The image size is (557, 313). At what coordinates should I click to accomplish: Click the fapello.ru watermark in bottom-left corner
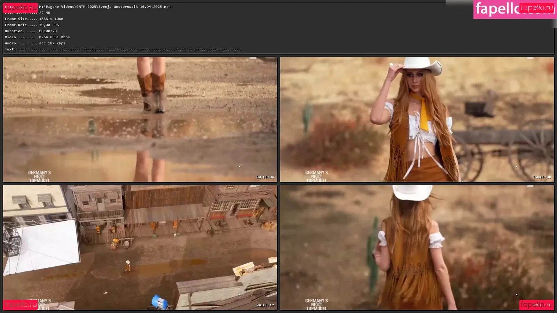click(x=20, y=304)
